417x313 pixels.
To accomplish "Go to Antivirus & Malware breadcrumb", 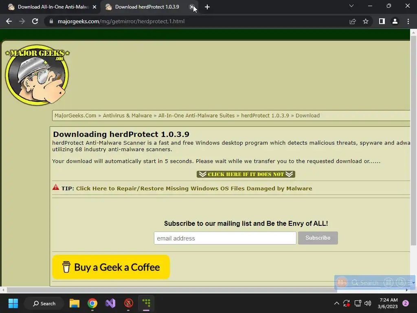I will point(127,115).
